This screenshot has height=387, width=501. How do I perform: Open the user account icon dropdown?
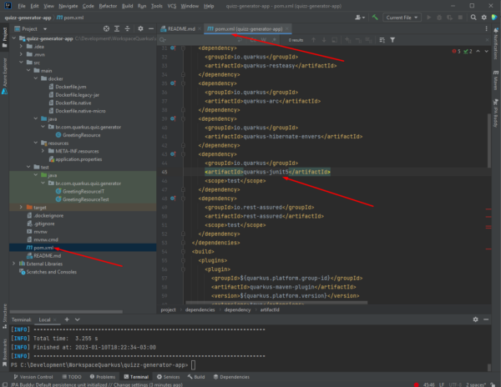[360, 18]
